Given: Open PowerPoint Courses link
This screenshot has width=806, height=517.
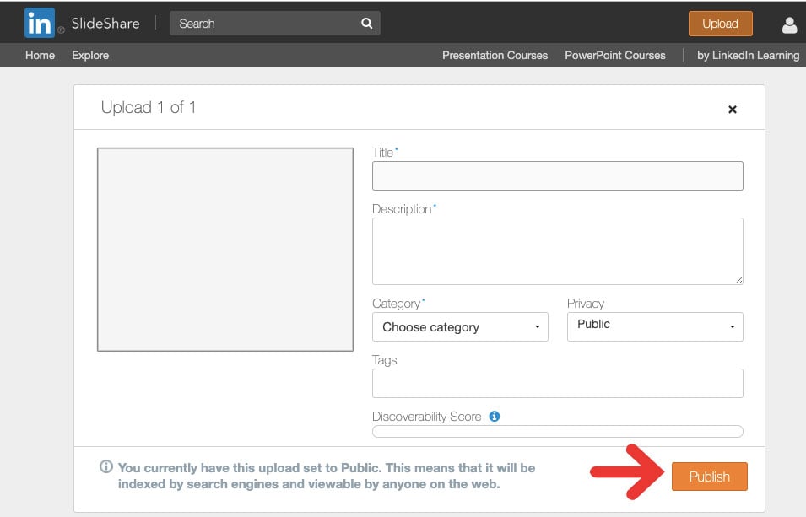Looking at the screenshot, I should pyautogui.click(x=615, y=55).
